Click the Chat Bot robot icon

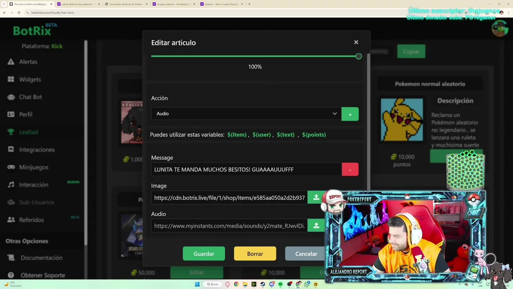click(11, 97)
